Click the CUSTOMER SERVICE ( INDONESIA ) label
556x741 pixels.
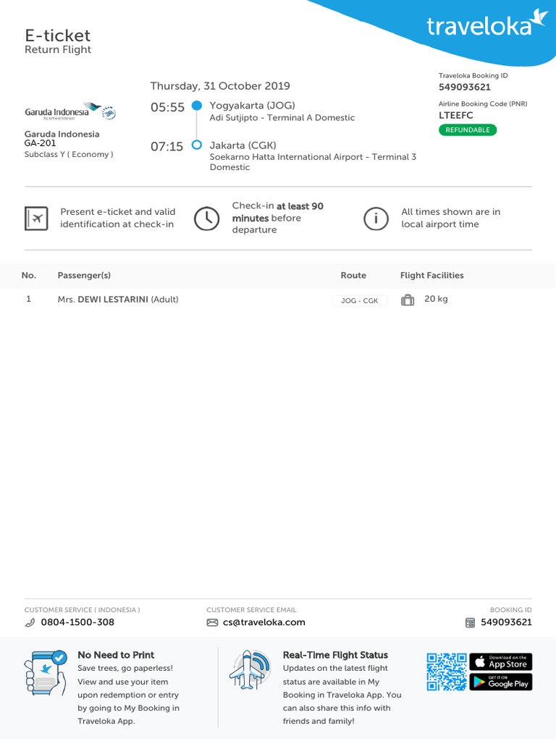click(83, 610)
